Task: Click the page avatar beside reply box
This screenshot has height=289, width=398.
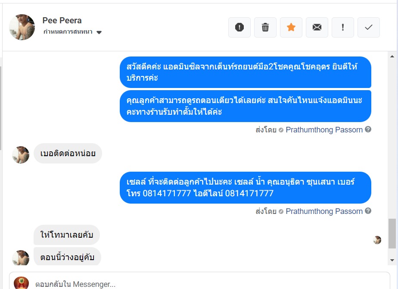Action: pyautogui.click(x=22, y=283)
